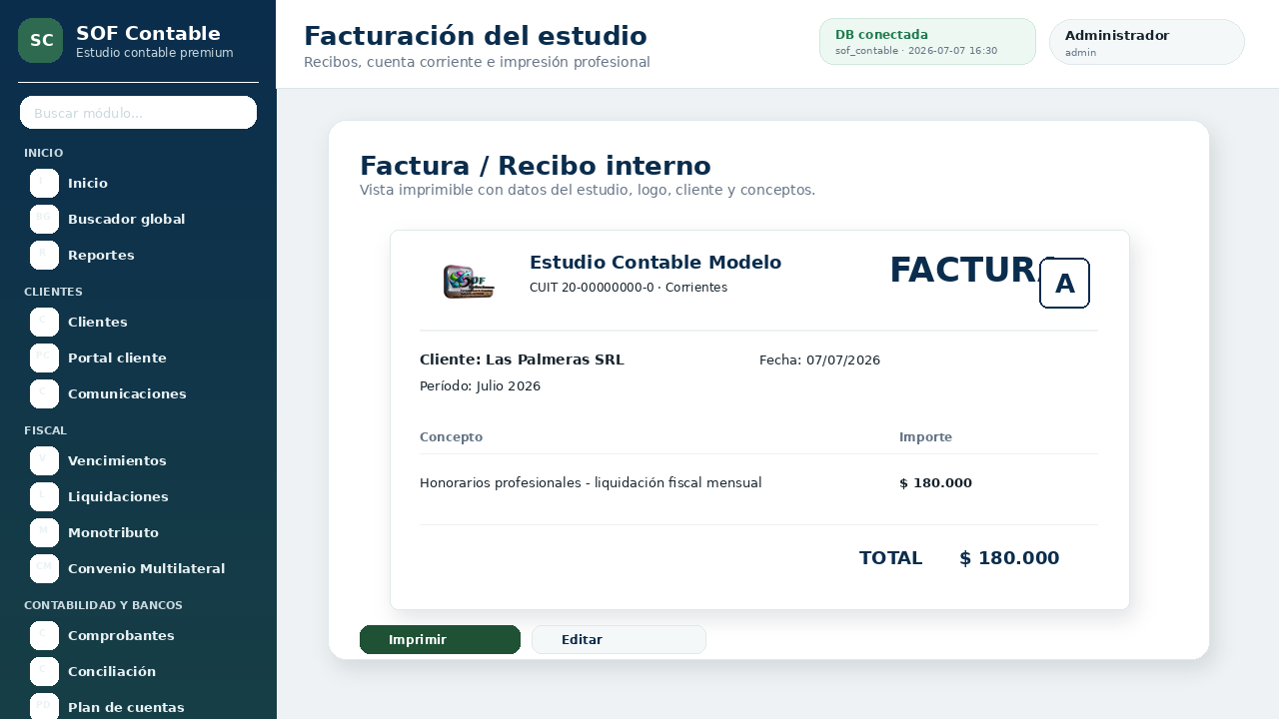Click the 'SOF Contable' title

point(148,33)
